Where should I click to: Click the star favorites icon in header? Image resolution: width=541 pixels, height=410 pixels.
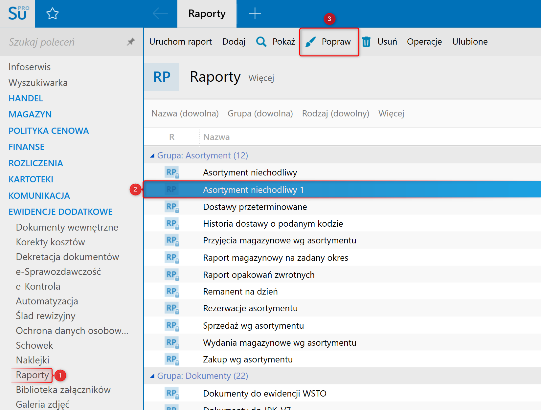pyautogui.click(x=52, y=14)
